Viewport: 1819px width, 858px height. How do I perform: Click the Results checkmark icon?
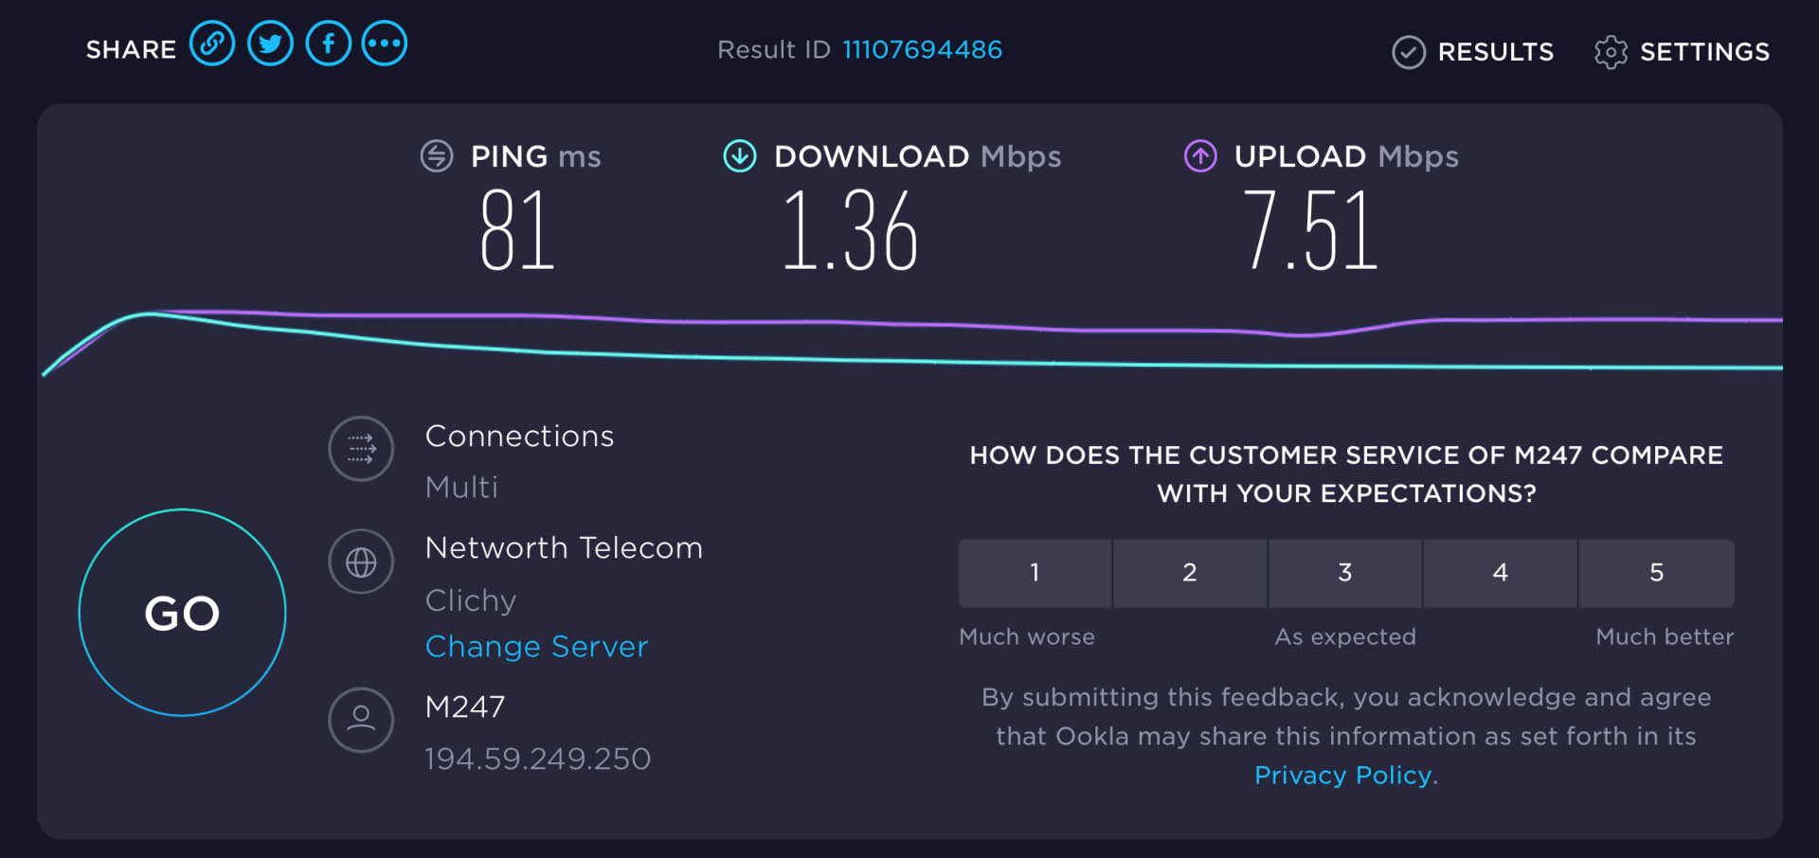pyautogui.click(x=1409, y=52)
